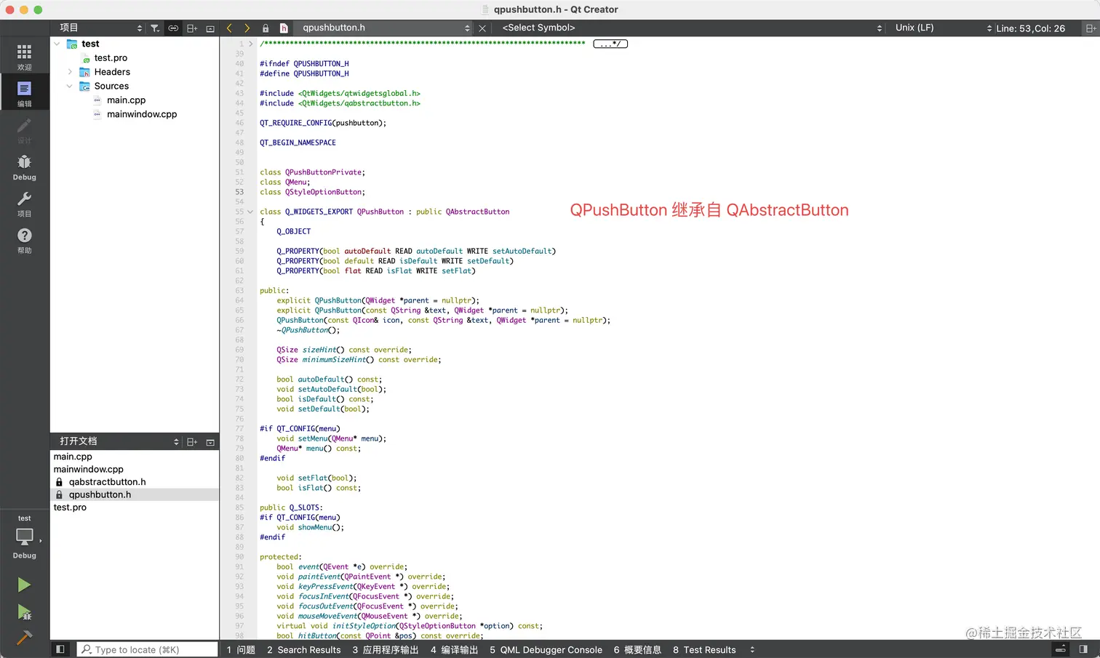Click the filter tree funnel icon
The height and width of the screenshot is (658, 1100).
(x=155, y=28)
